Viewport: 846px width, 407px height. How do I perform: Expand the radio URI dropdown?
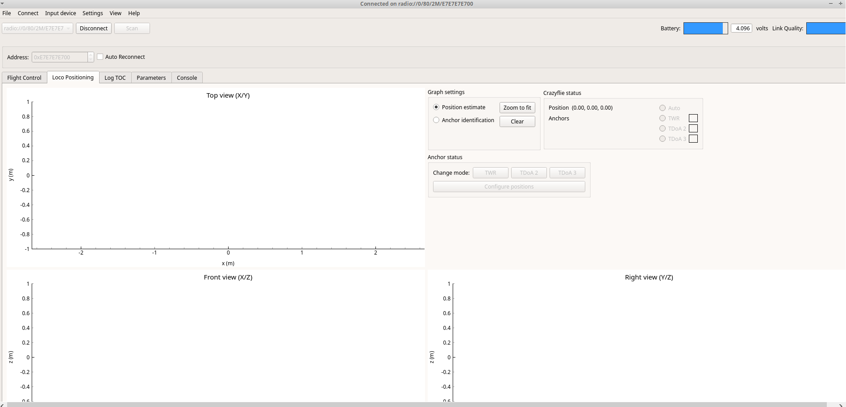pyautogui.click(x=68, y=29)
